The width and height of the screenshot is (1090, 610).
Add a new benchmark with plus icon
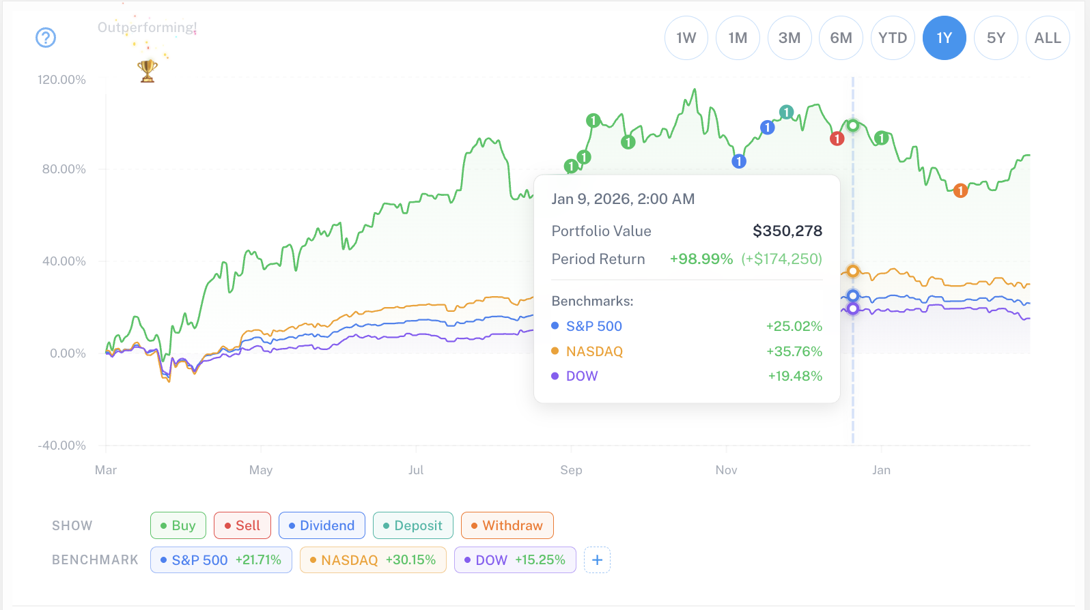pos(597,560)
